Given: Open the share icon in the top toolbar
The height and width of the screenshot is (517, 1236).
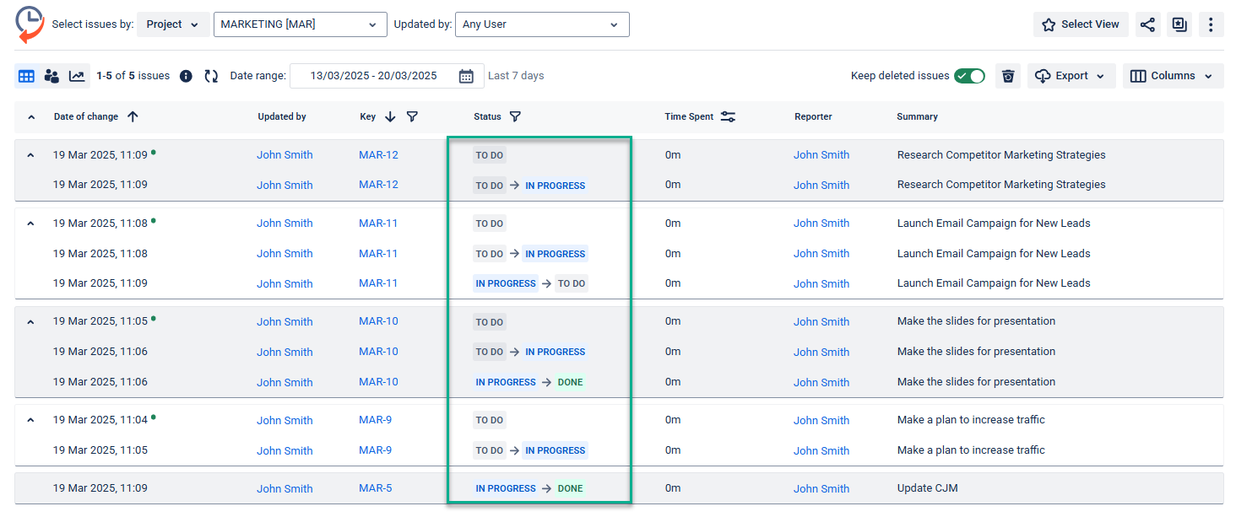Looking at the screenshot, I should tap(1147, 24).
